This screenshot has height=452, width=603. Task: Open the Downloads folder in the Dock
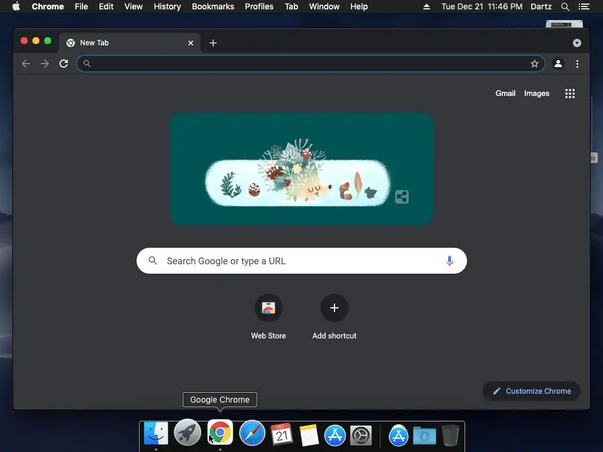point(425,436)
